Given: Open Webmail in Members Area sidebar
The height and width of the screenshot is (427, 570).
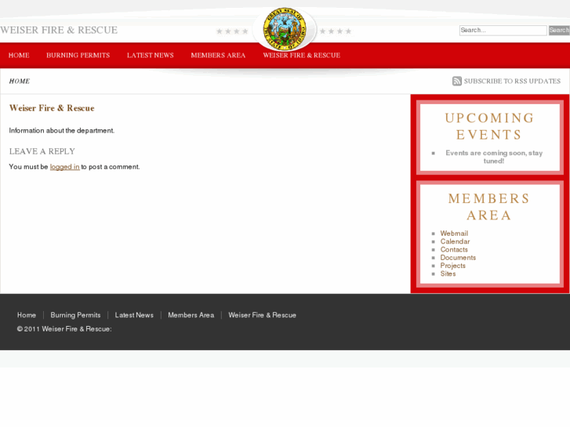Looking at the screenshot, I should (454, 233).
